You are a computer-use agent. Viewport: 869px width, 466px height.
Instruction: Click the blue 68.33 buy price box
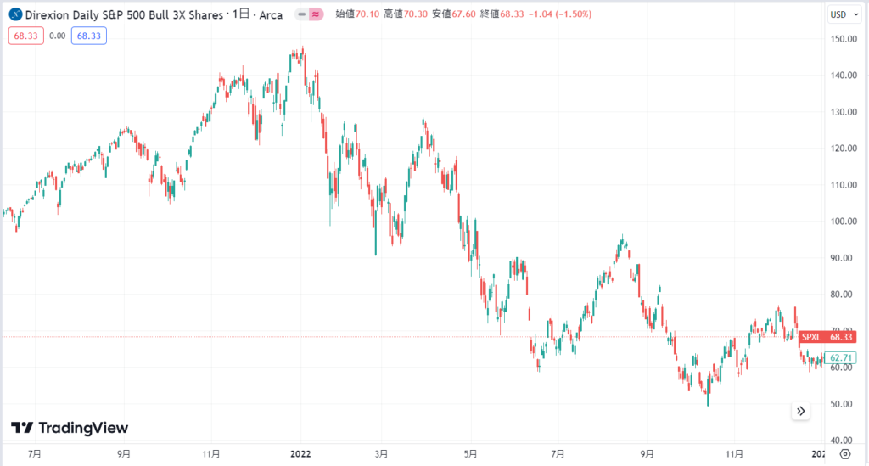tap(88, 36)
